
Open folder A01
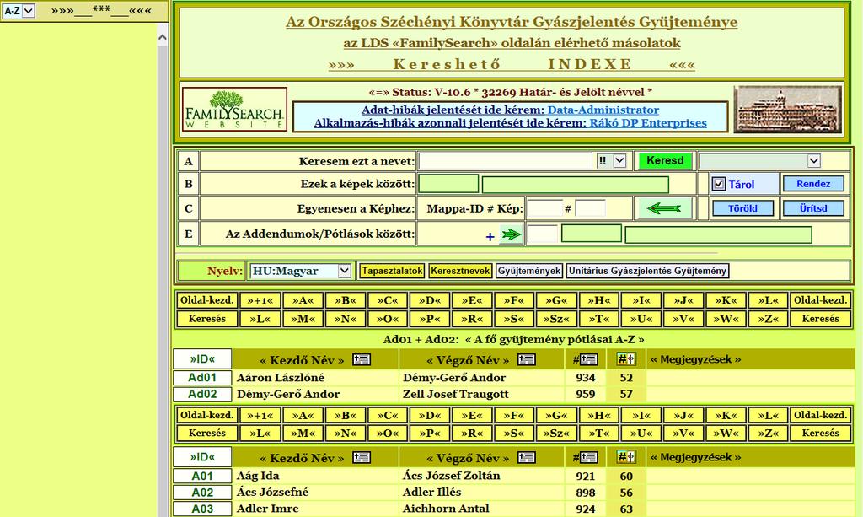pyautogui.click(x=202, y=477)
